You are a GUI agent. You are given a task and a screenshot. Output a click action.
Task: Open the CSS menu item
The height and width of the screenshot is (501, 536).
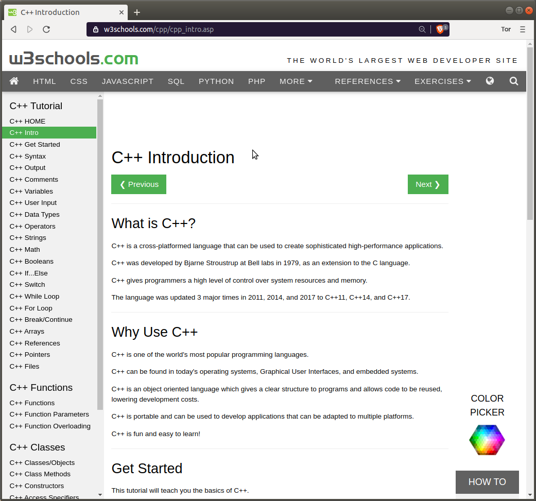tap(79, 81)
